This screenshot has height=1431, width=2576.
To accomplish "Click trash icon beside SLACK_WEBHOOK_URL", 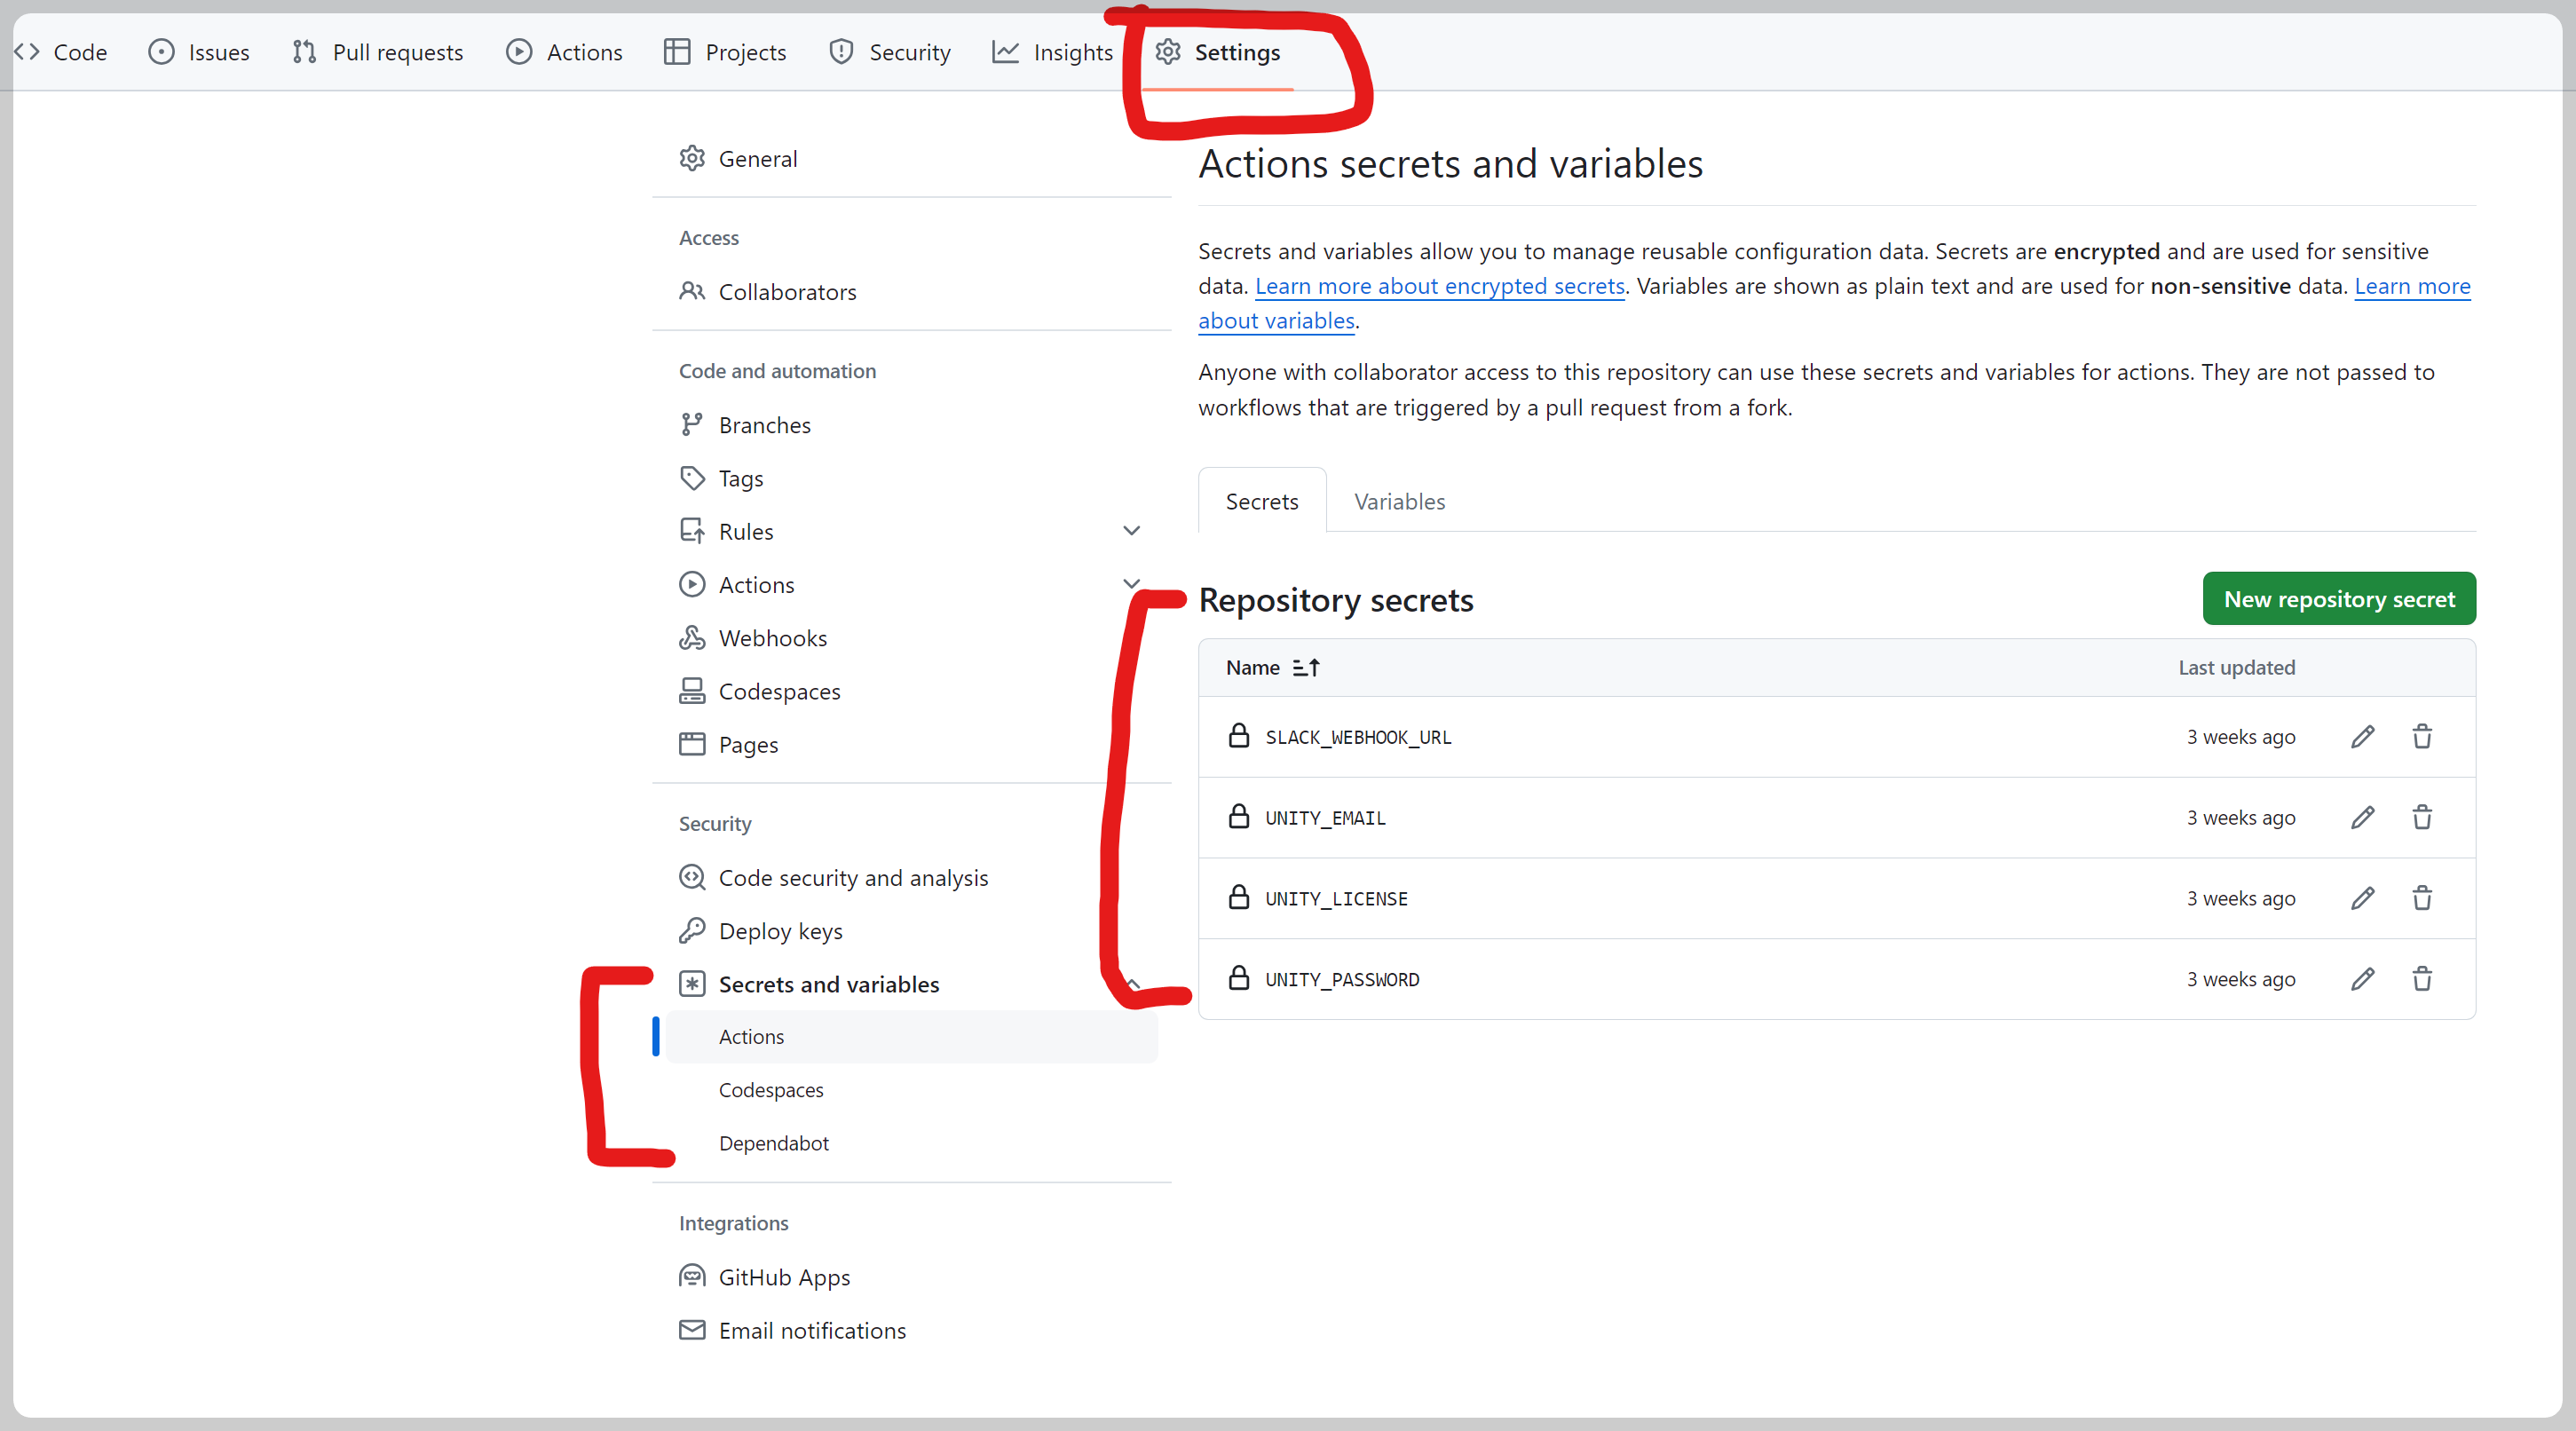I will point(2421,737).
